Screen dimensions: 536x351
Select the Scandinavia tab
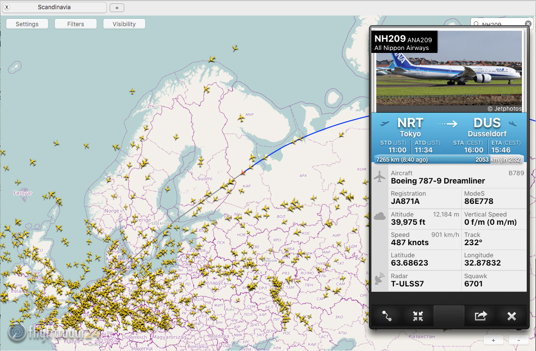pos(54,7)
